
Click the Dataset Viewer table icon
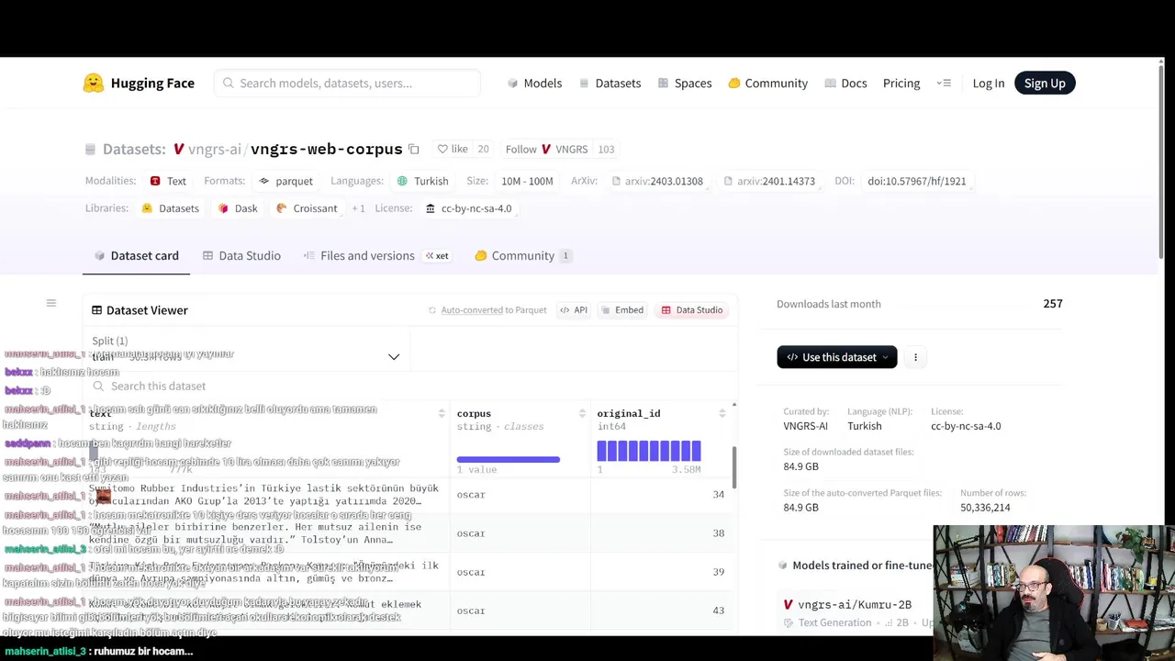(x=96, y=310)
